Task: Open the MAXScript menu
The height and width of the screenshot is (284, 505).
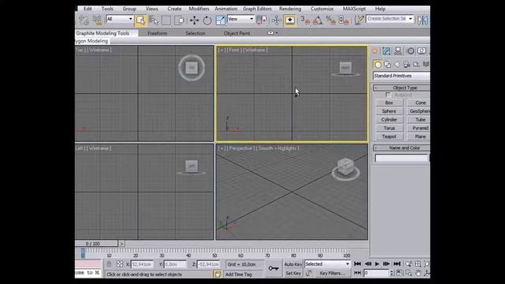Action: [354, 9]
